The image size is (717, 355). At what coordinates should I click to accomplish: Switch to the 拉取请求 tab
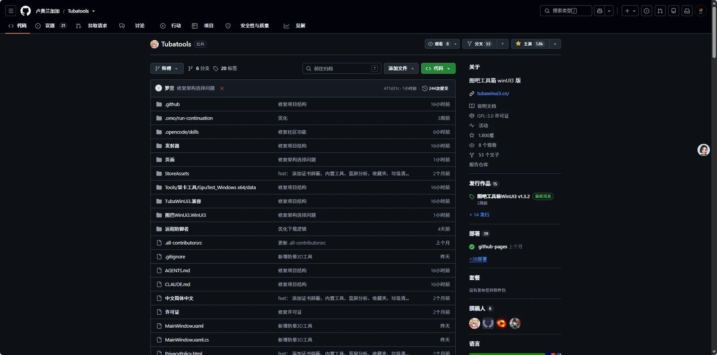92,26
